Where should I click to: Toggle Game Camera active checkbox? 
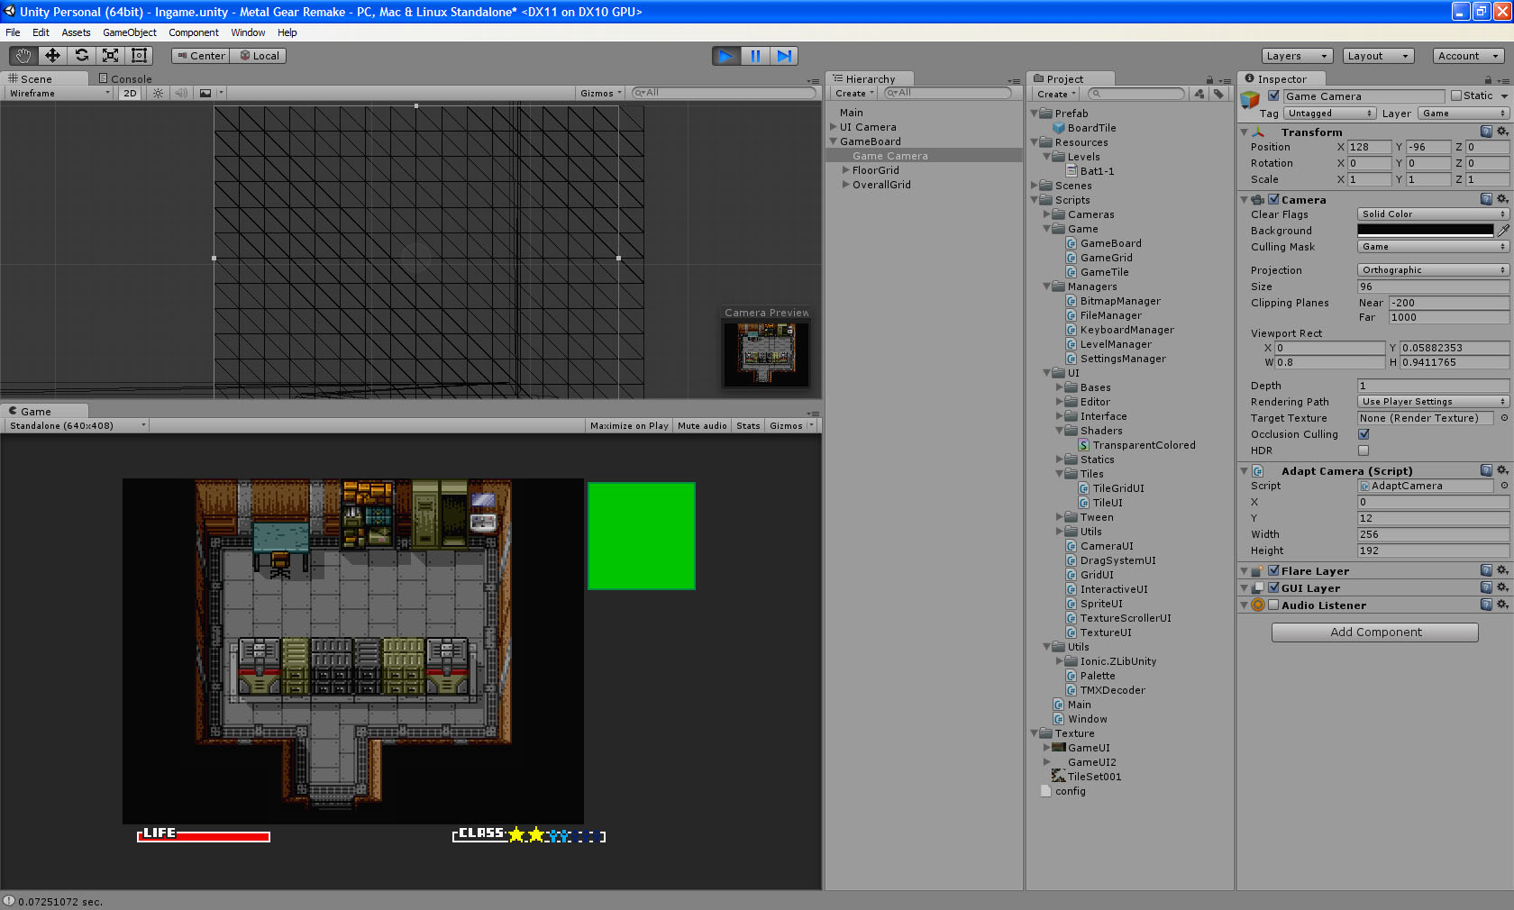pyautogui.click(x=1273, y=96)
